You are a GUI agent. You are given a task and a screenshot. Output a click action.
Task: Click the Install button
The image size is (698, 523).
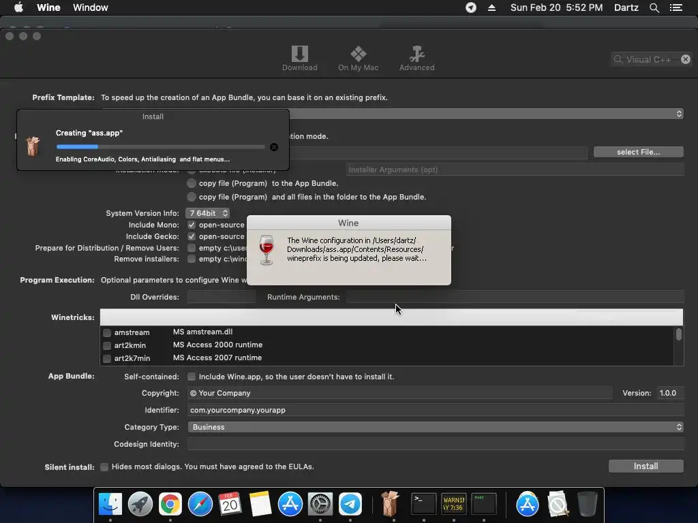(646, 466)
